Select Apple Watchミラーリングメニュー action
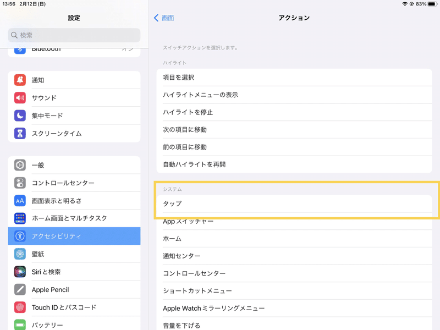440x330 pixels. tap(294, 308)
